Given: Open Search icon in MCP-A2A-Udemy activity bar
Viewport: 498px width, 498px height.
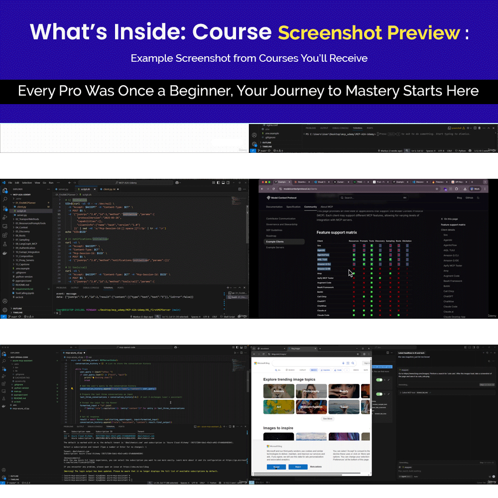Looking at the screenshot, I should 5,199.
